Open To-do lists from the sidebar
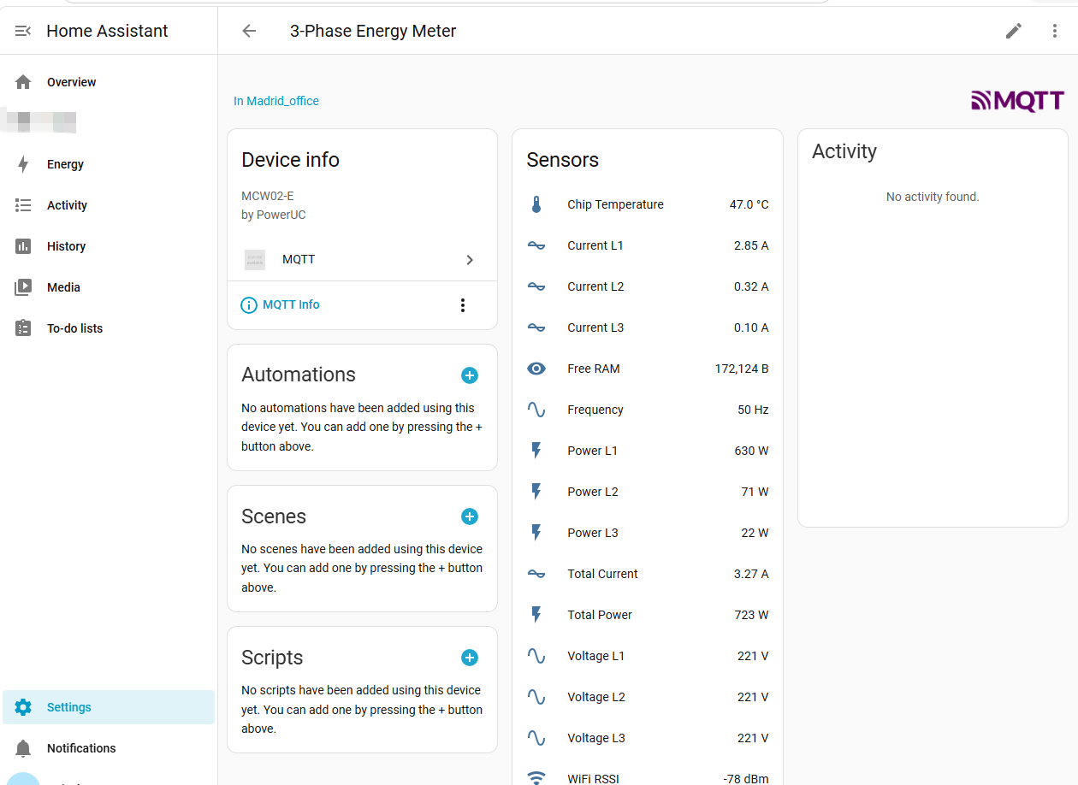Viewport: 1078px width, 785px height. tap(109, 328)
